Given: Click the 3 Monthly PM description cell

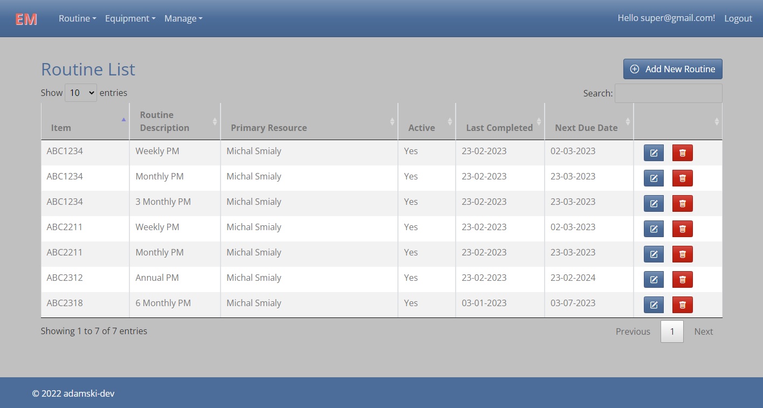Looking at the screenshot, I should (x=175, y=204).
